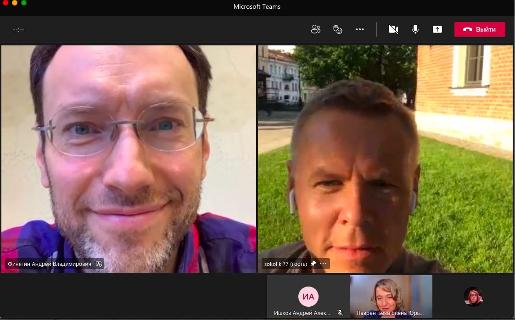Open the participants list panel

pos(315,29)
